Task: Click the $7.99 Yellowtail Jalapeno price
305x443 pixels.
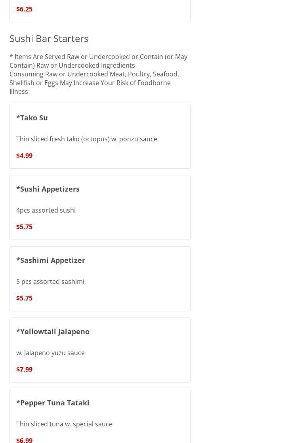Action: click(24, 369)
